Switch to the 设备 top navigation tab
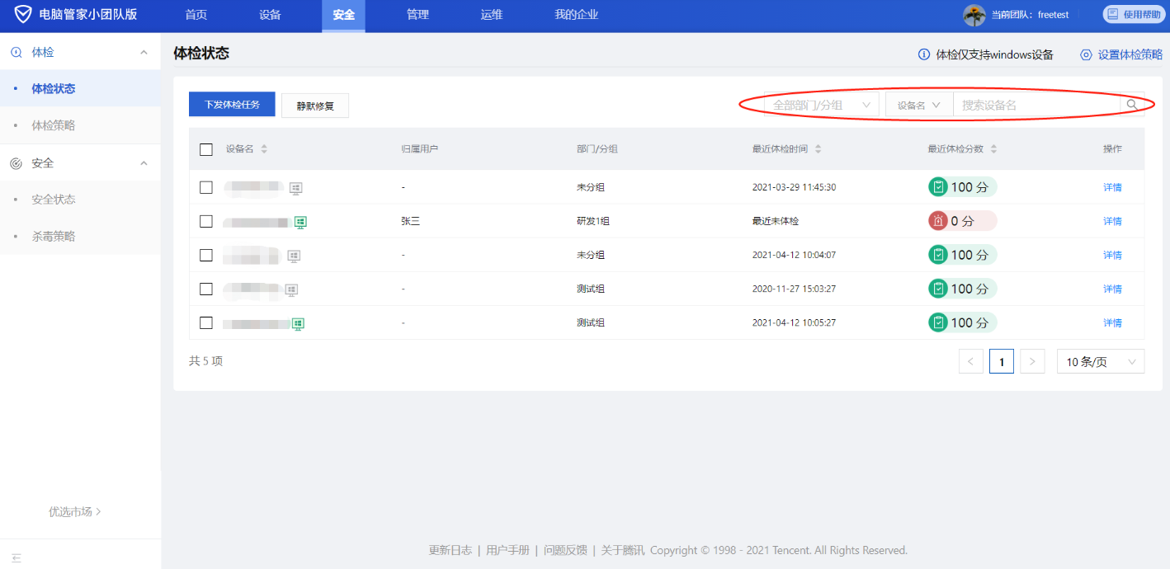The height and width of the screenshot is (569, 1170). coord(270,15)
